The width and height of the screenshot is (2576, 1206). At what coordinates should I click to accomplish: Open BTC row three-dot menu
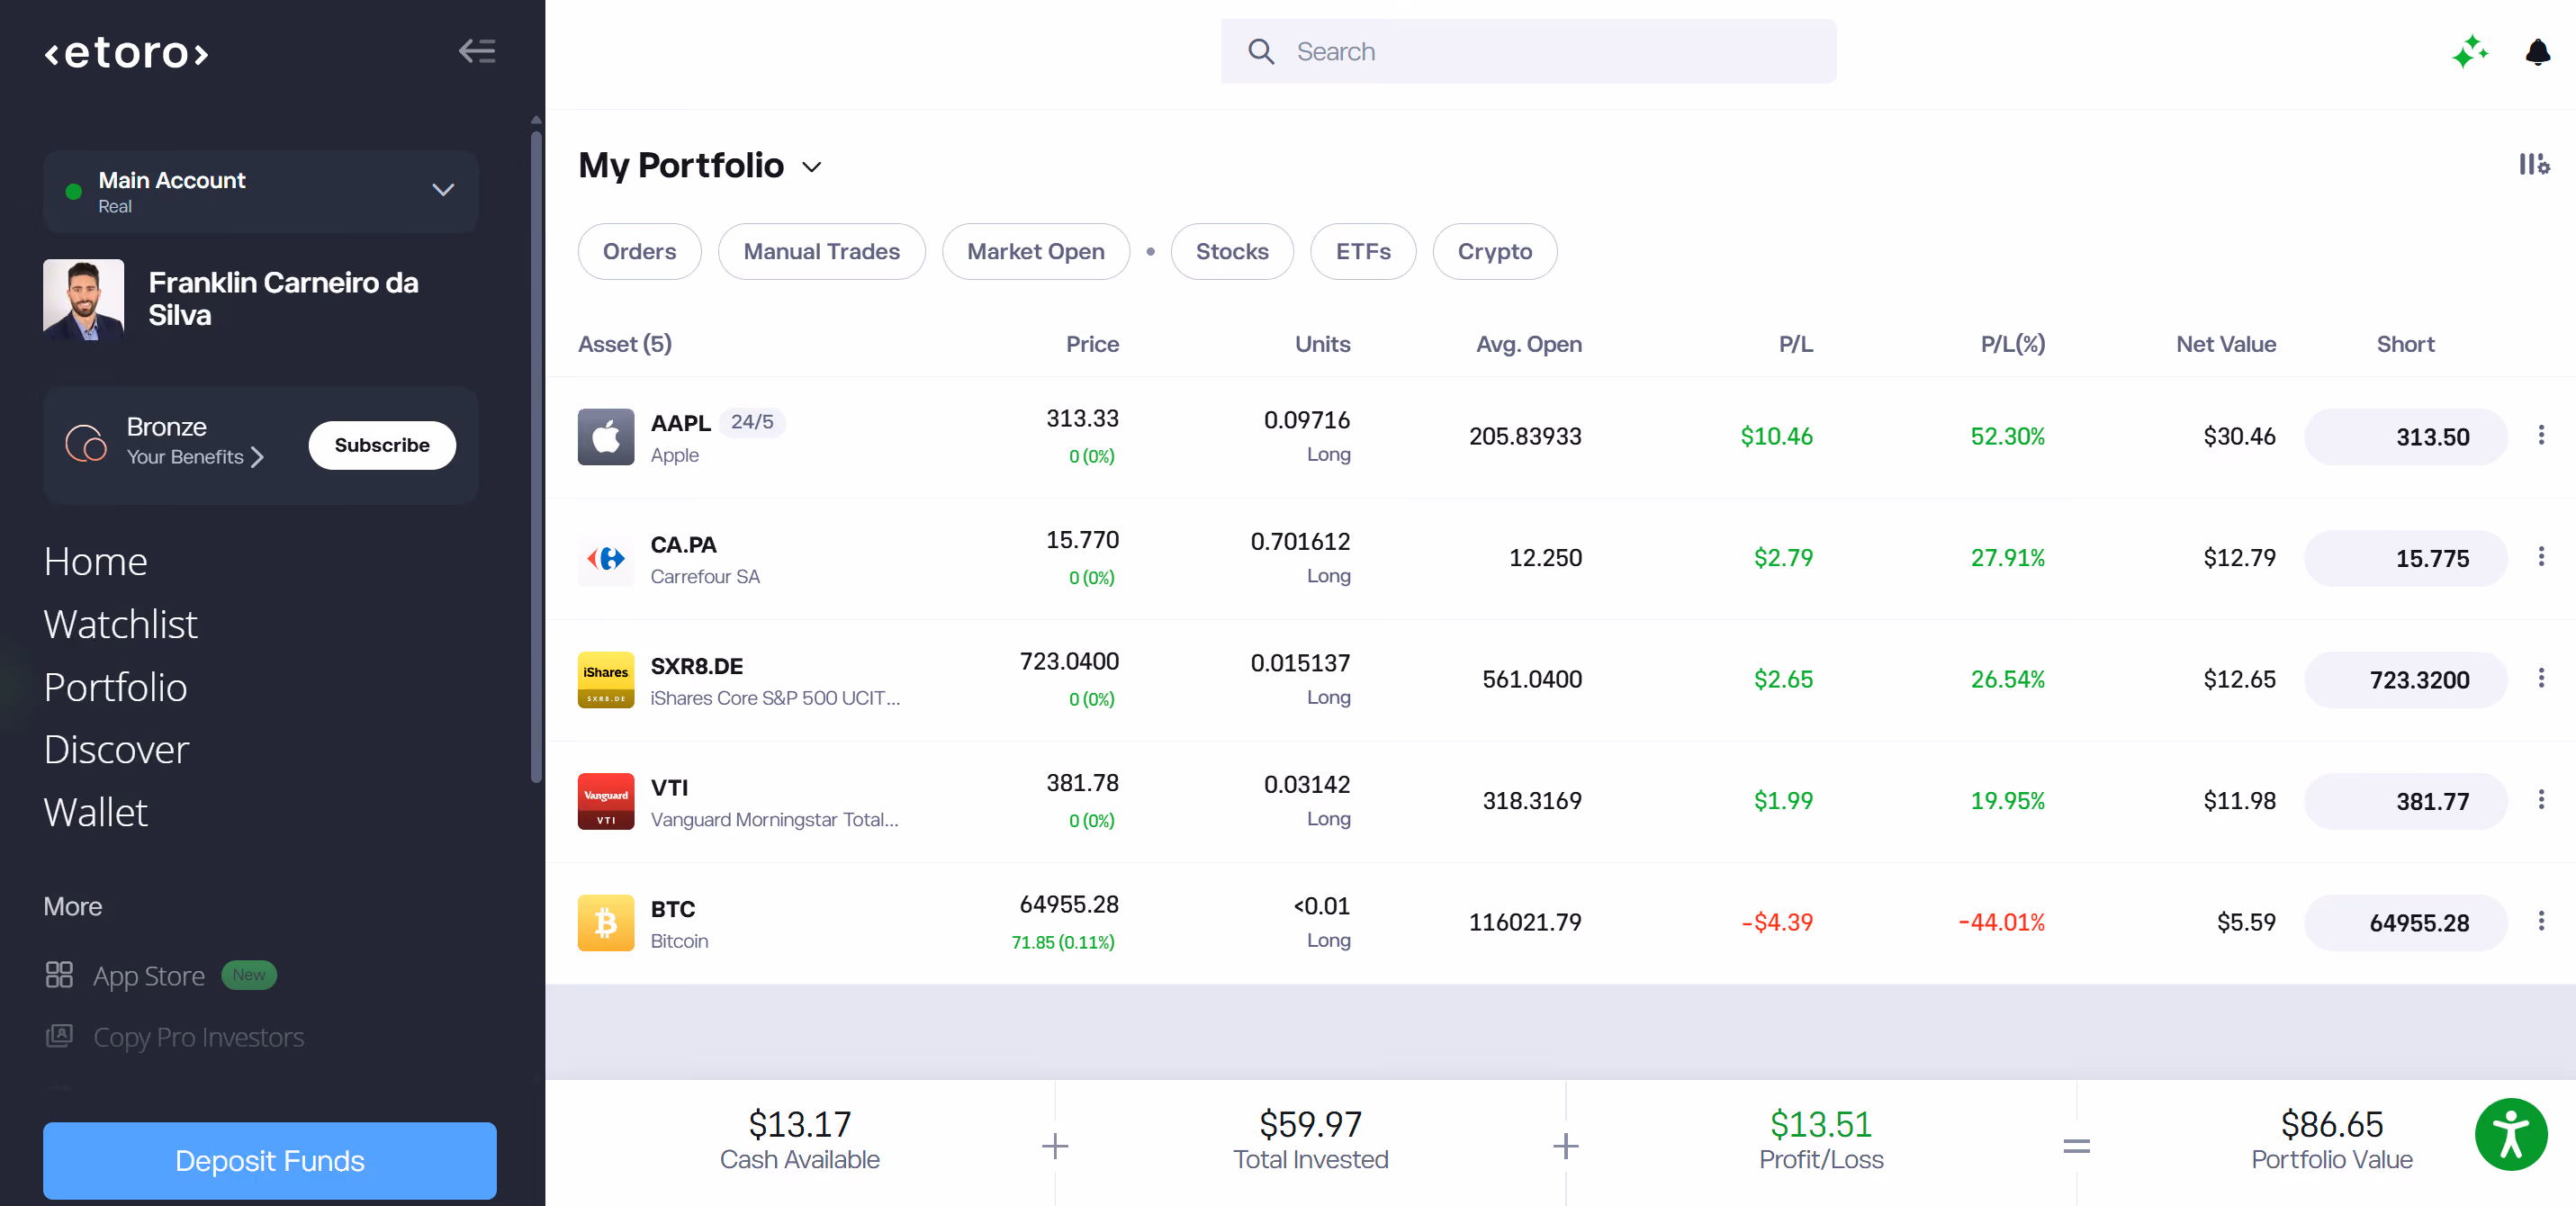2541,921
